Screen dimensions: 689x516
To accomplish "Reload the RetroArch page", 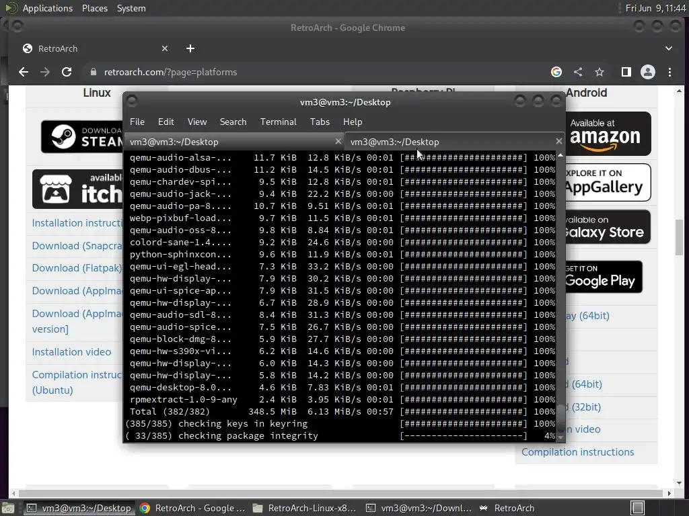I will click(67, 72).
